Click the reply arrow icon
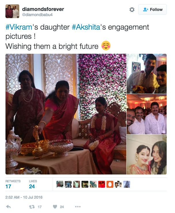Screen dimensions: 175x213 pos(8,207)
